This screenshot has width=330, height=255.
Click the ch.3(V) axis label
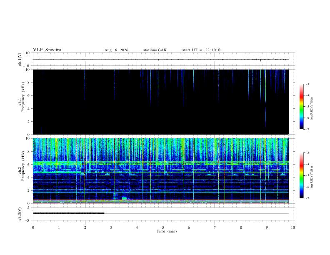coord(20,214)
